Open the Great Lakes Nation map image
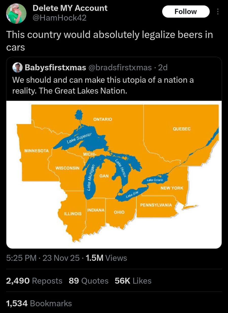Screen dimensions: 228x313 click(x=114, y=174)
